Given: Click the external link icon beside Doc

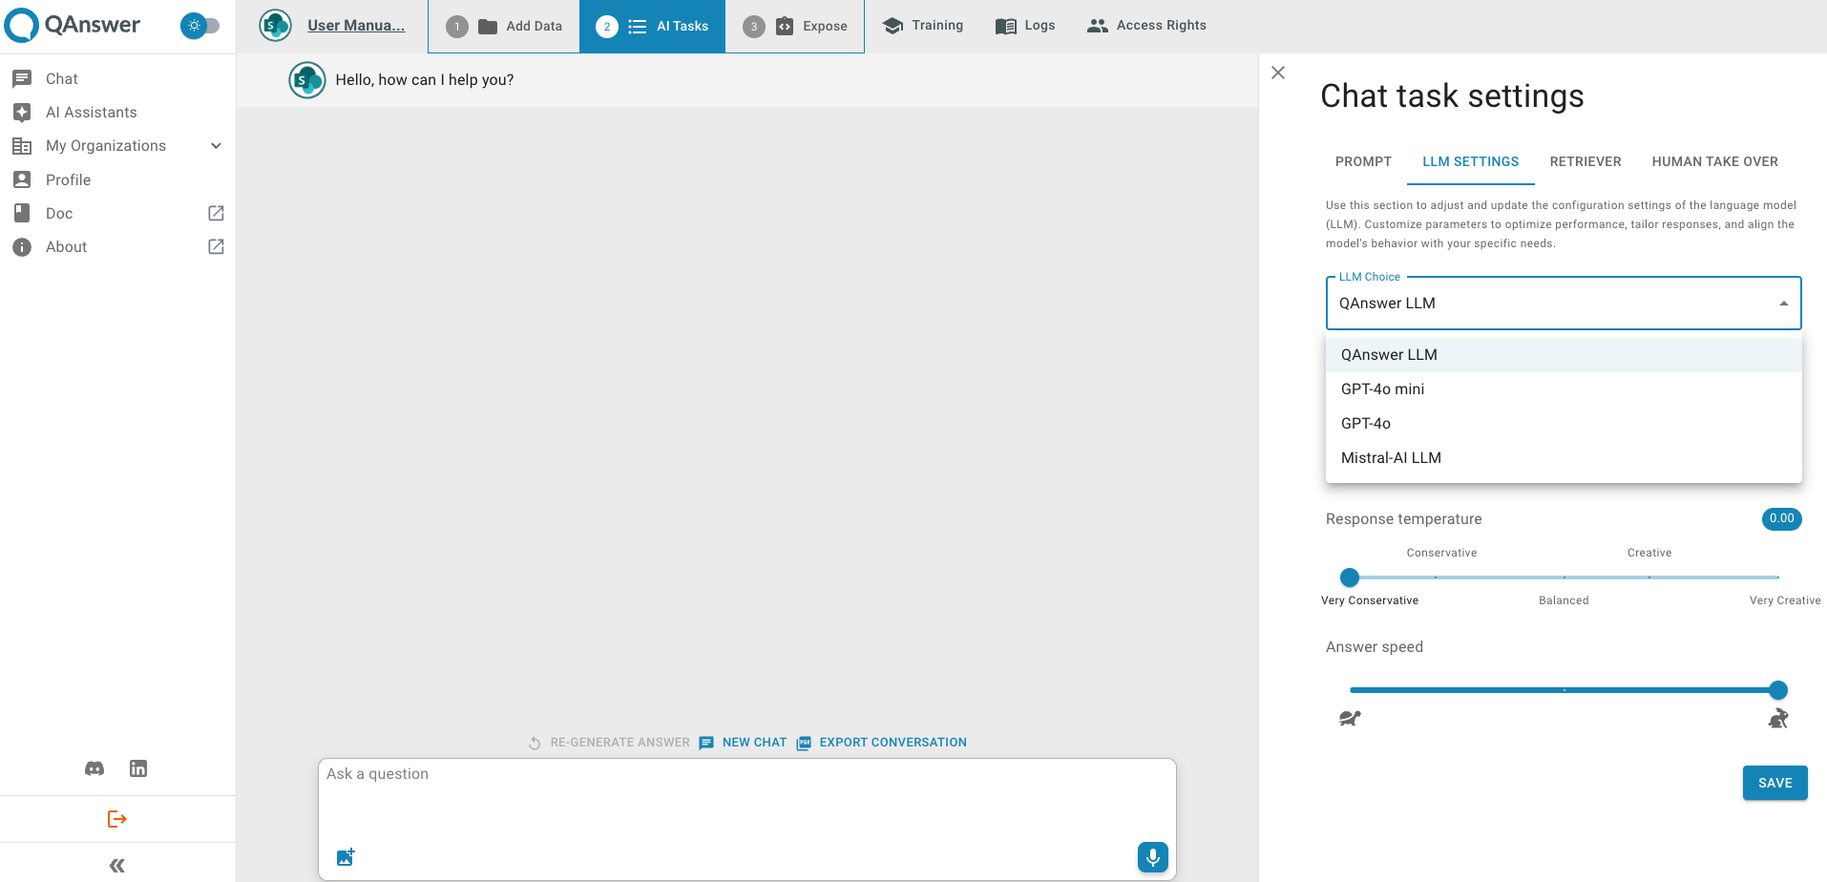Looking at the screenshot, I should [x=216, y=213].
